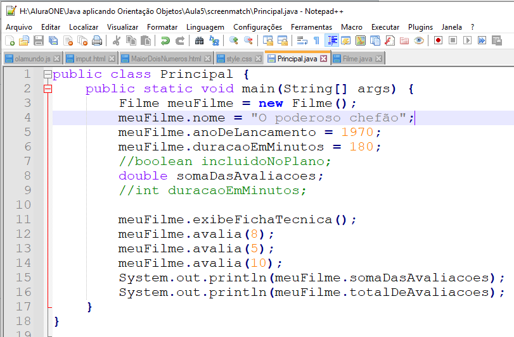The height and width of the screenshot is (337, 514).
Task: Close the style.css tab
Action: 259,59
